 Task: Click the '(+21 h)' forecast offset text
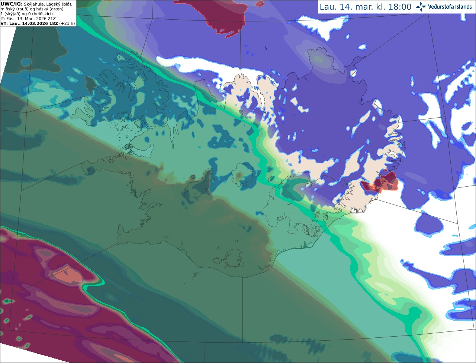coord(67,23)
